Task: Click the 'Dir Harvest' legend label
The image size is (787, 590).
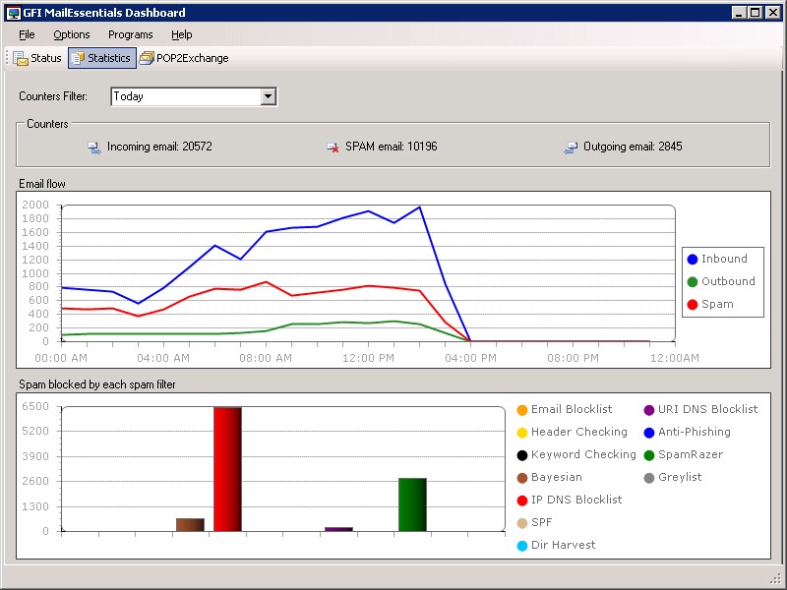Action: coord(563,545)
